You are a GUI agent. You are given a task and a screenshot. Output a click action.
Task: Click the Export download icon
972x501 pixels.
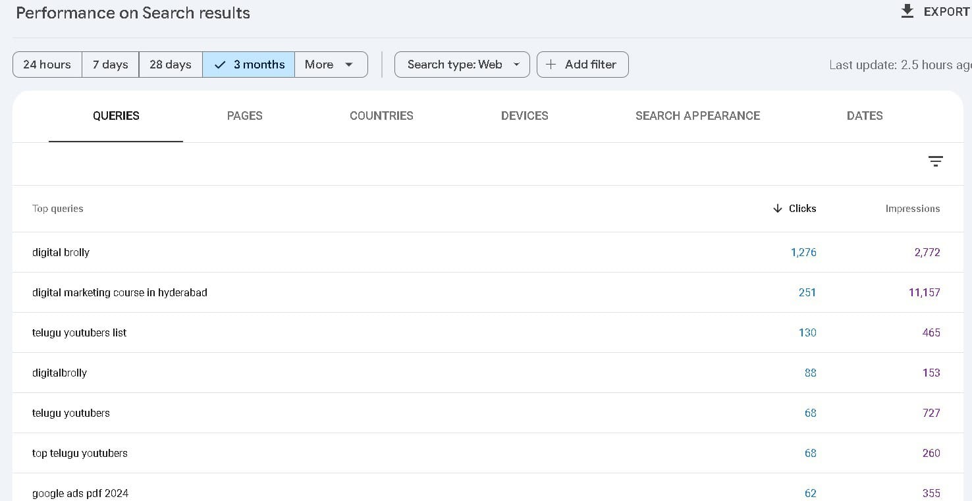pos(907,11)
